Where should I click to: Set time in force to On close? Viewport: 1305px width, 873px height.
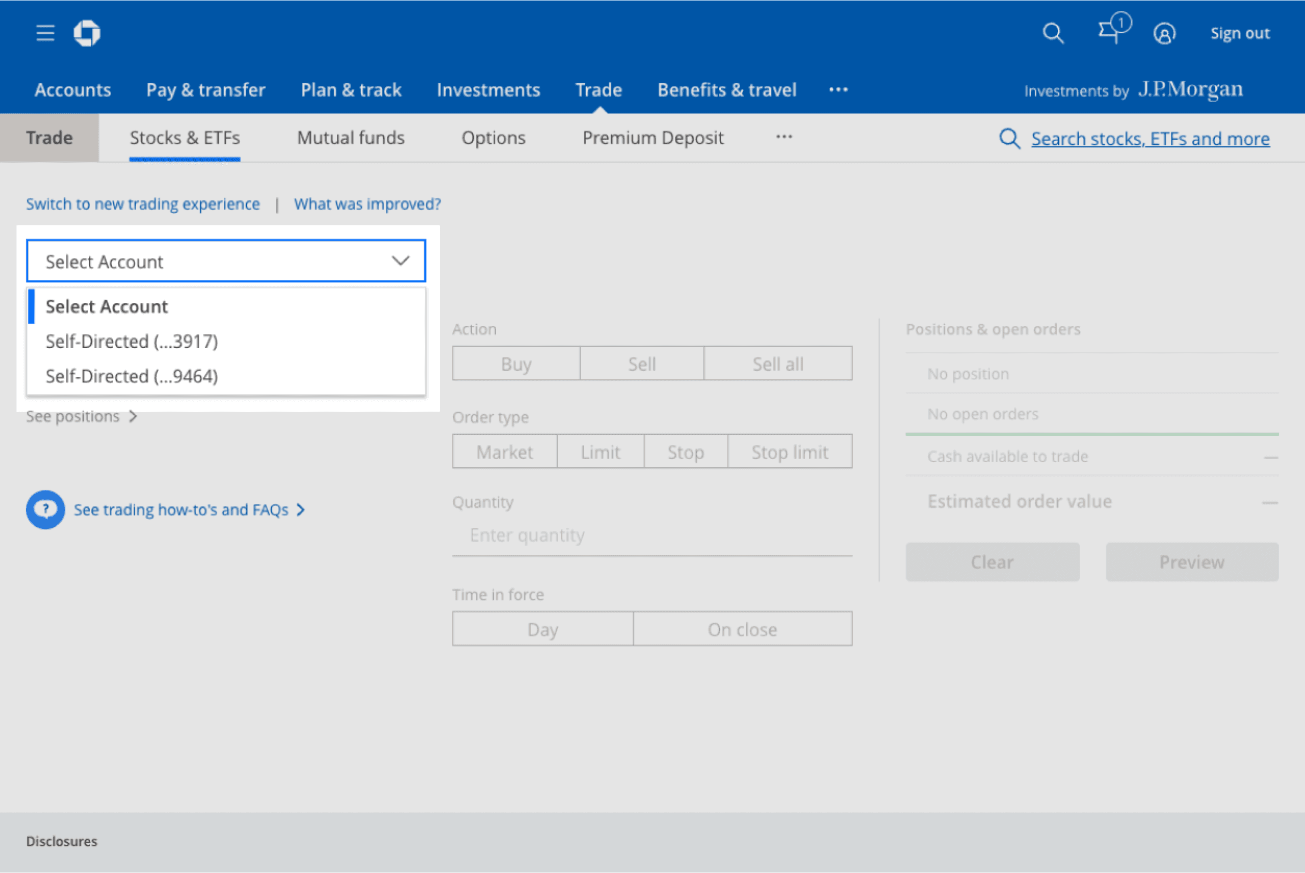tap(742, 629)
